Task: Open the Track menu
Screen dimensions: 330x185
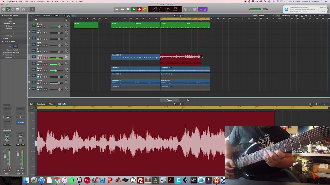Action: coord(32,1)
